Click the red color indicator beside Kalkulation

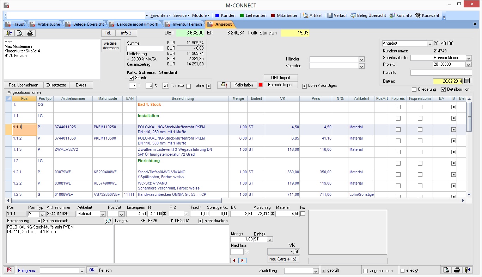(x=261, y=85)
